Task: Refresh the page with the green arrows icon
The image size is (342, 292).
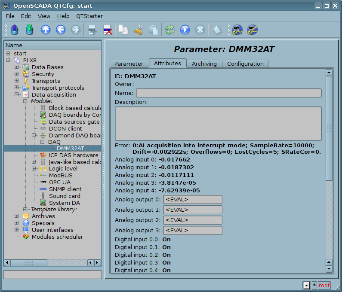Action: [170, 30]
